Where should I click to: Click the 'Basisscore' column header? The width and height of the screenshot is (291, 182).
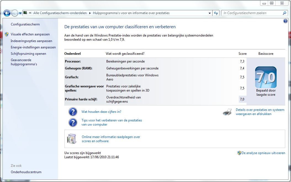tap(266, 54)
